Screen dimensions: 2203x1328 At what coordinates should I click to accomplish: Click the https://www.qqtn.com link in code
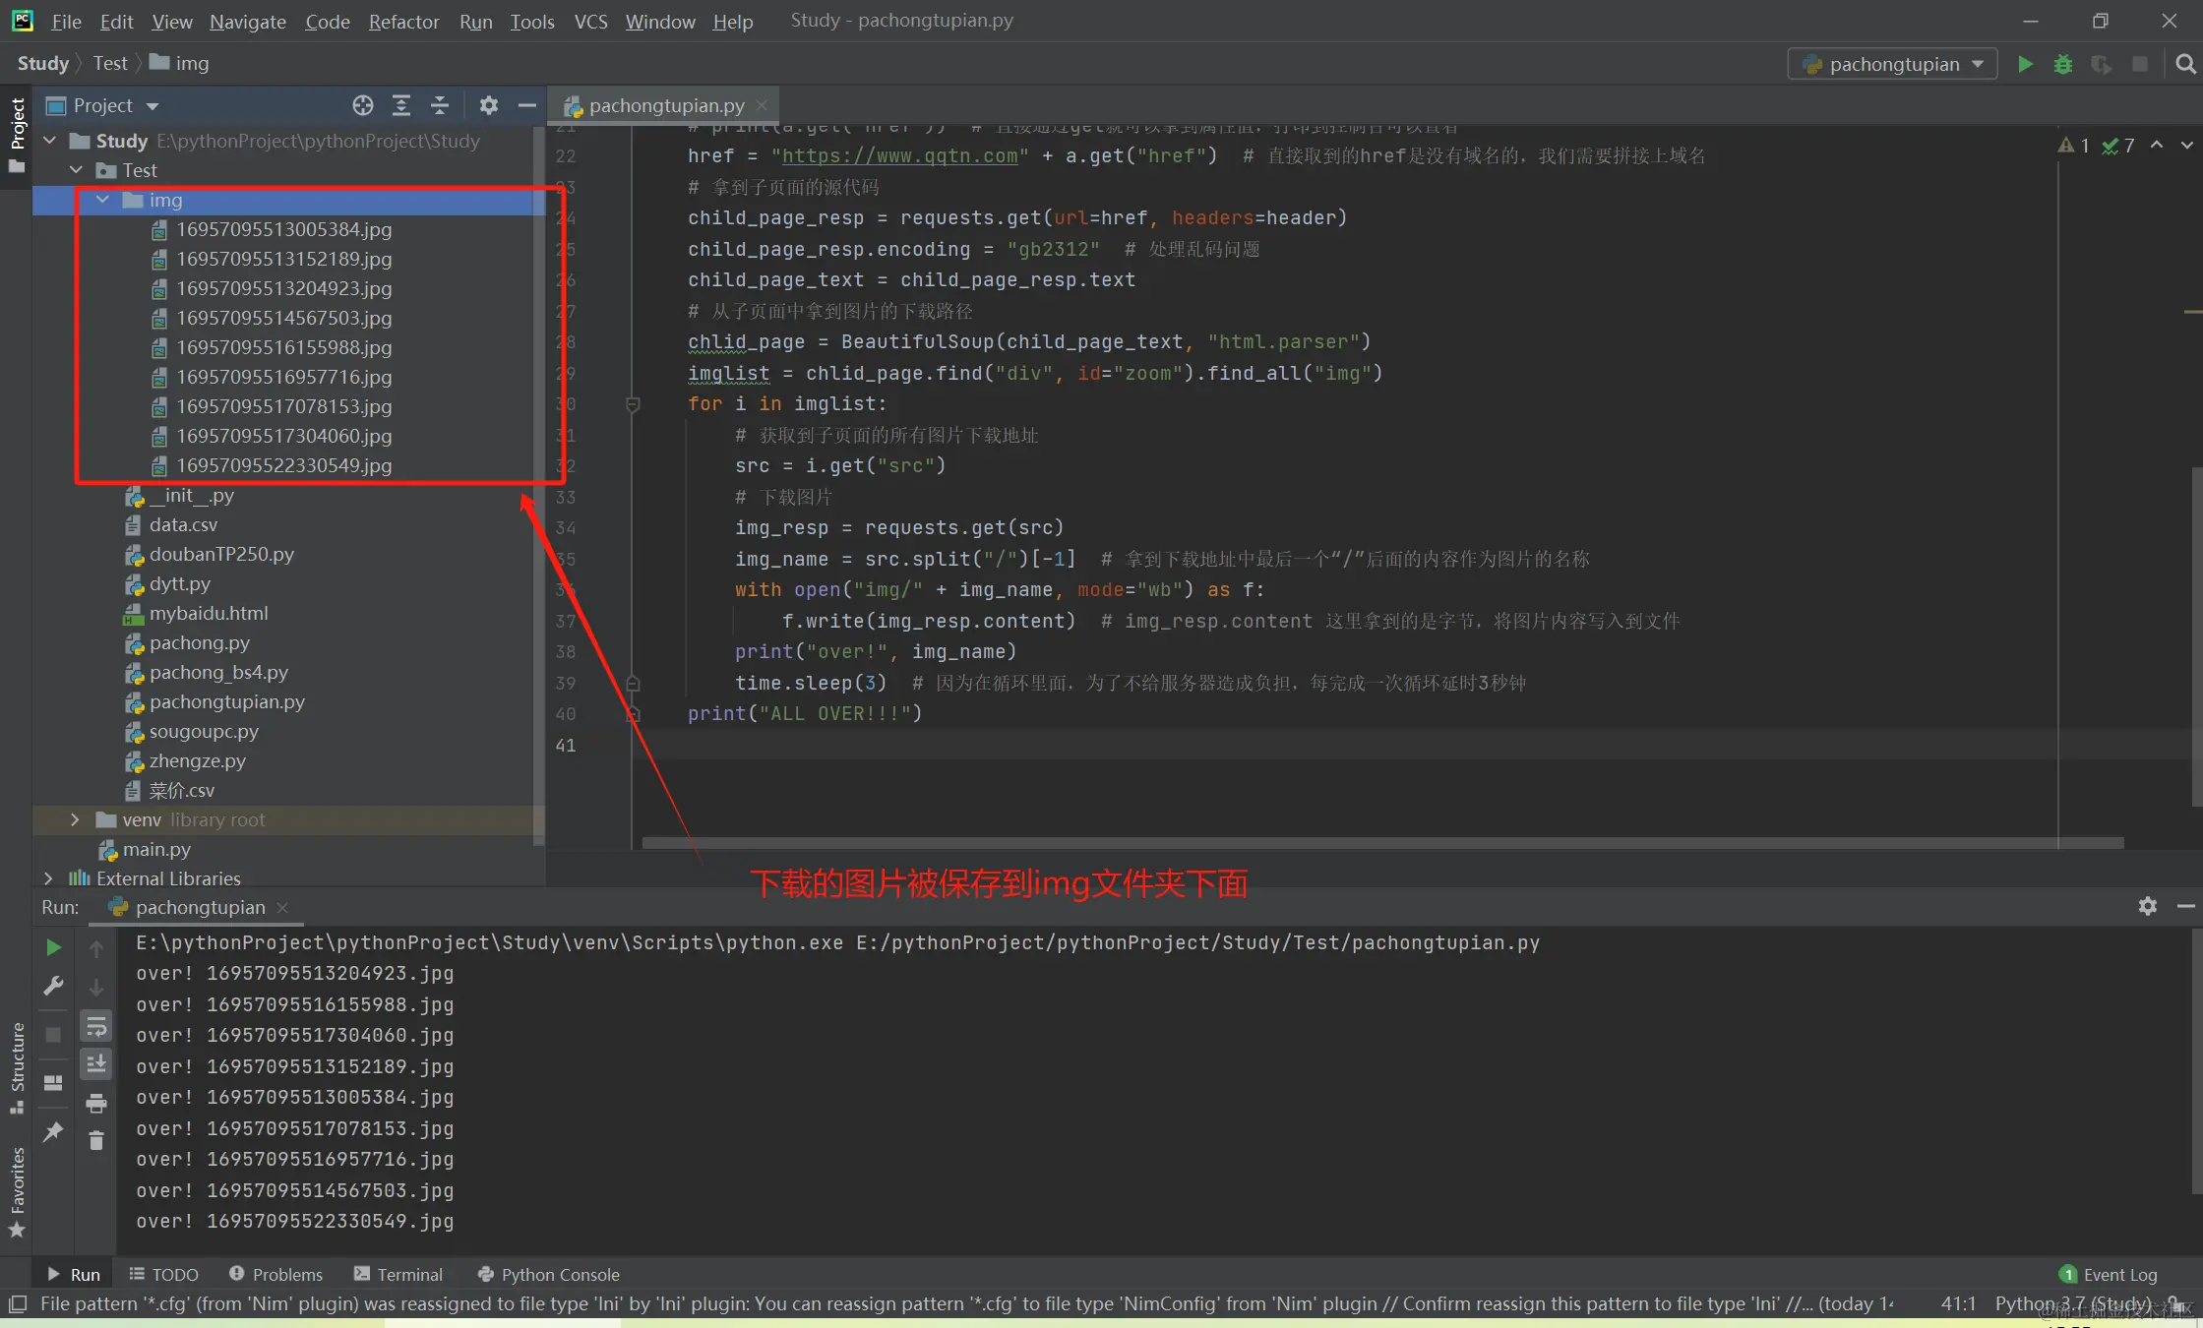click(x=899, y=156)
